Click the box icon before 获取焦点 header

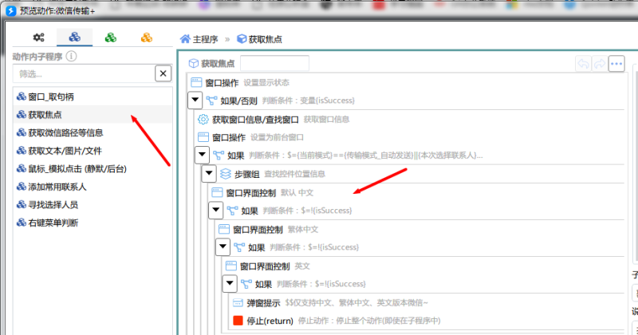194,64
